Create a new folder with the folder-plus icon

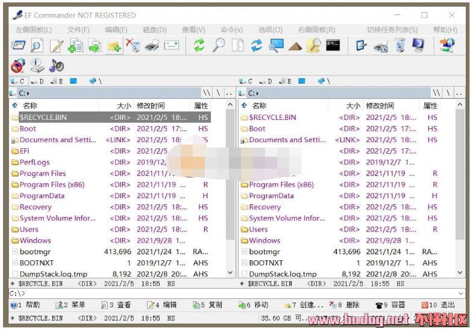coord(114,46)
